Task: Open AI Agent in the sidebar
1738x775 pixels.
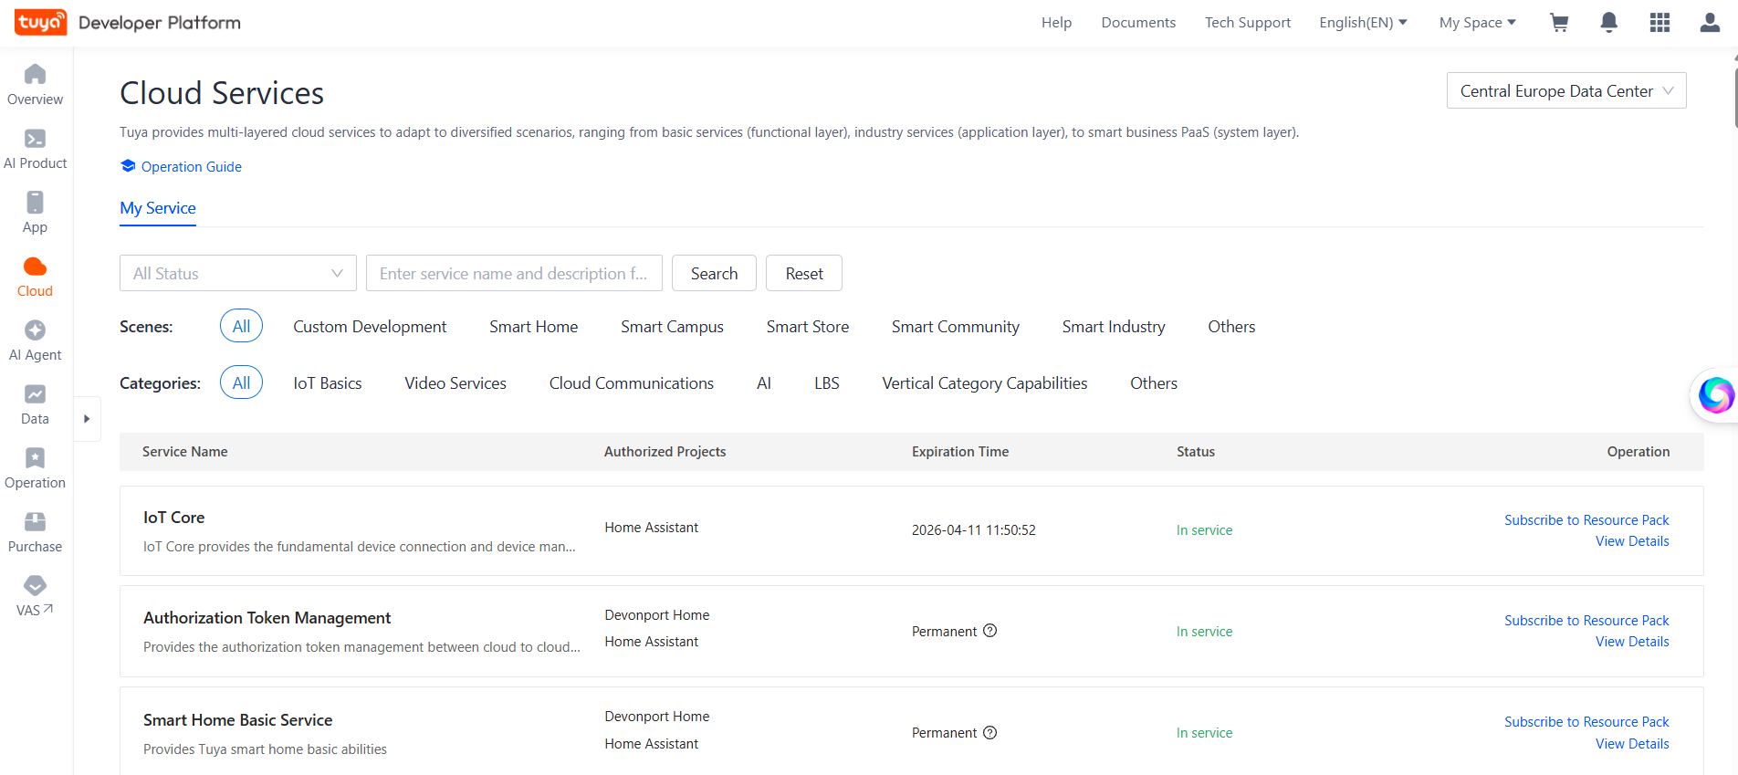Action: pos(35,340)
